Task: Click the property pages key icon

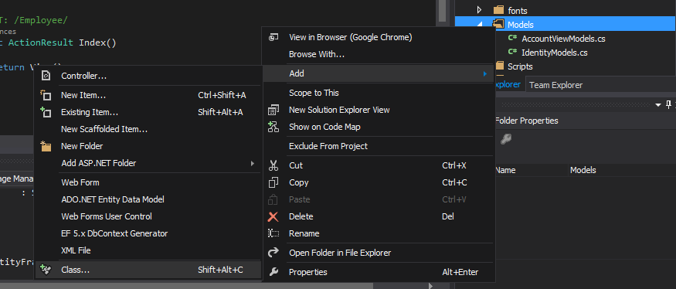Action: pyautogui.click(x=506, y=139)
